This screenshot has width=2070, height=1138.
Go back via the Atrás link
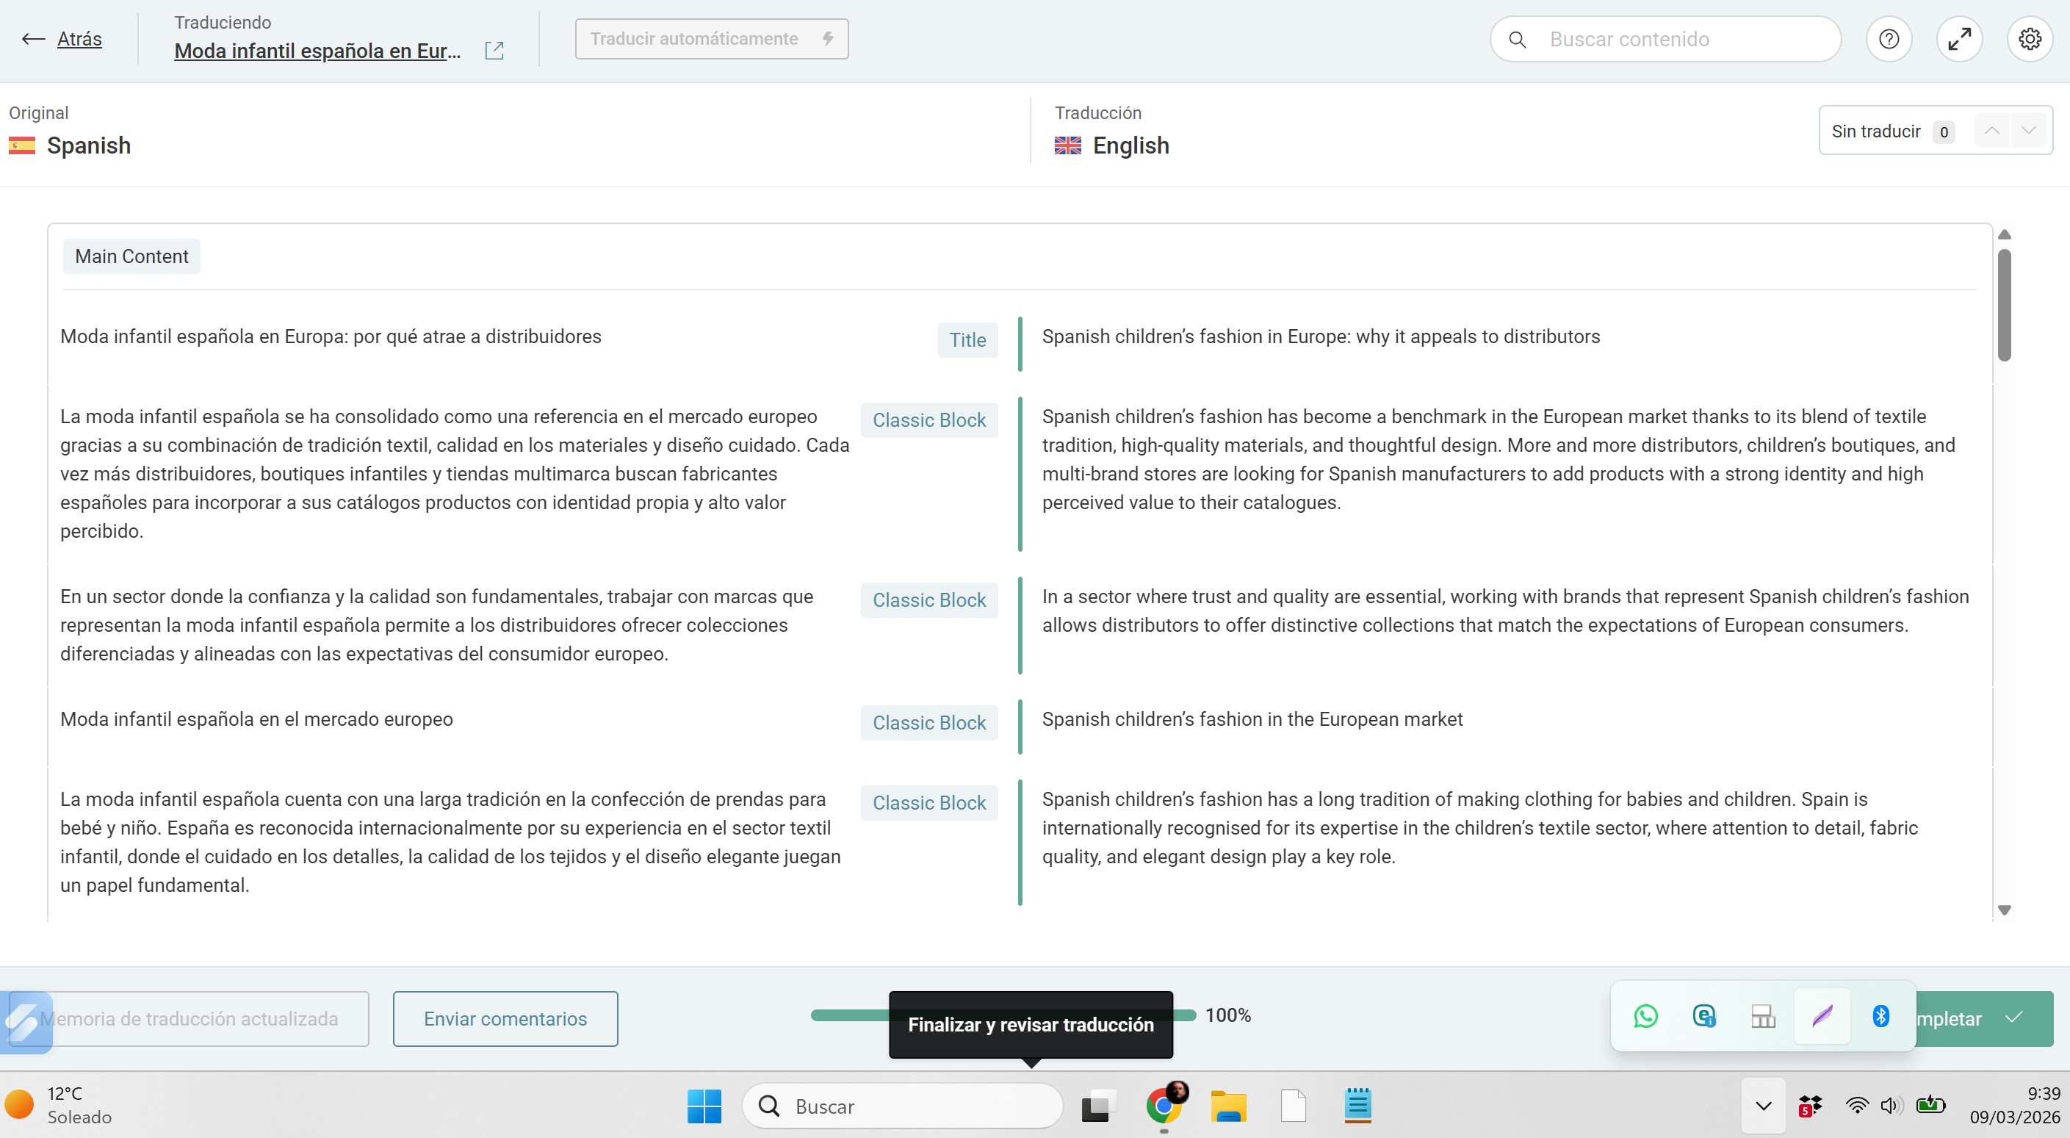coord(79,39)
